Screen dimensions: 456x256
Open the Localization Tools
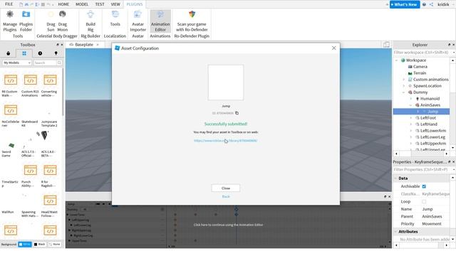(x=115, y=19)
